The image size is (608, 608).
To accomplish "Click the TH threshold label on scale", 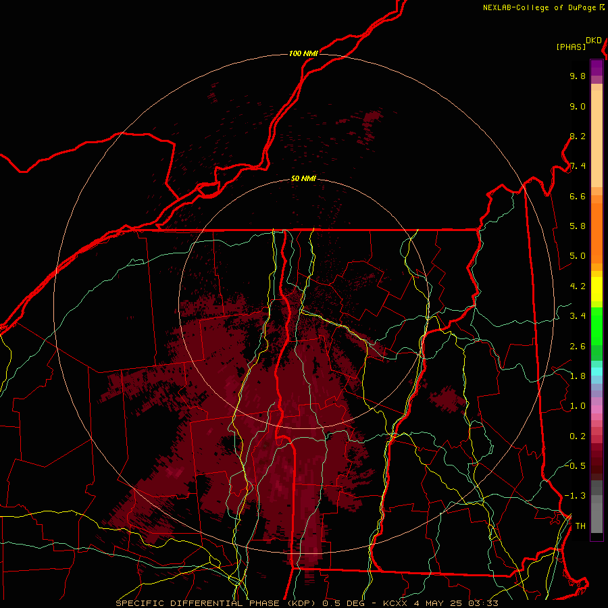I will pos(580,526).
